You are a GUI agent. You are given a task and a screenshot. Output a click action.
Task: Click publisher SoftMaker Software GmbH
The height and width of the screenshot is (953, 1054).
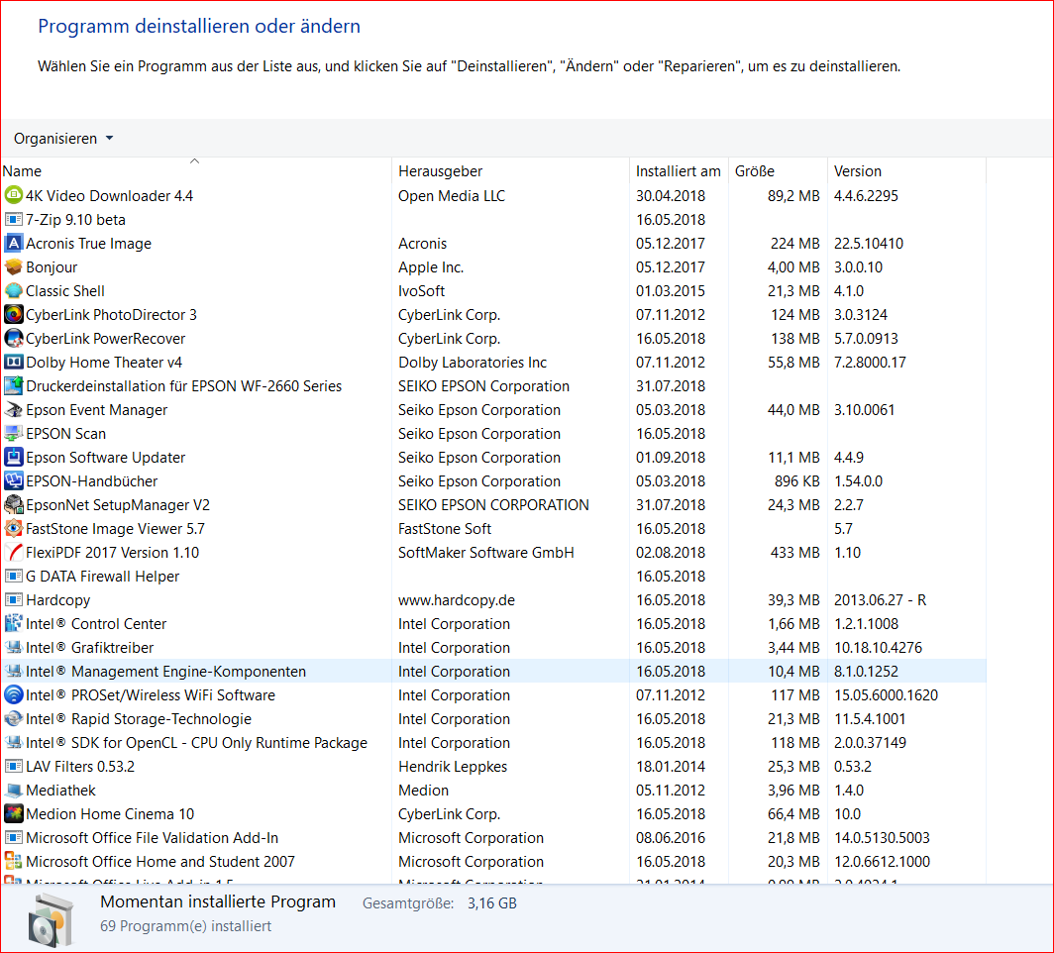pos(486,553)
